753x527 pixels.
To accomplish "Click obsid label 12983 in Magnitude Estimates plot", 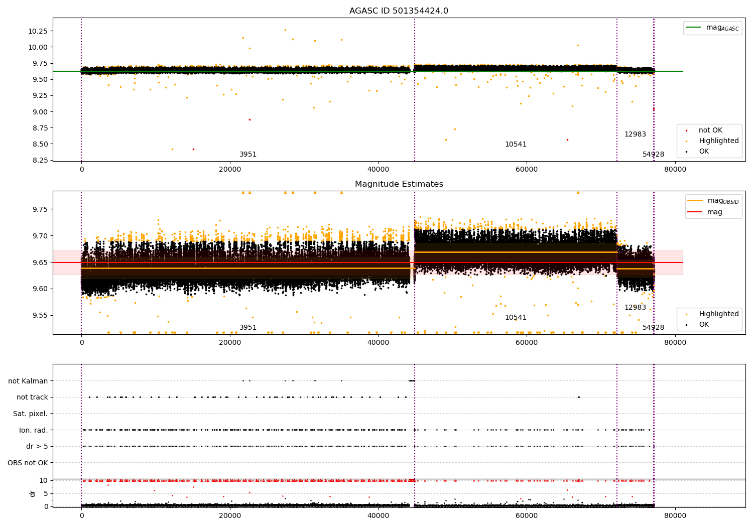I will click(635, 308).
